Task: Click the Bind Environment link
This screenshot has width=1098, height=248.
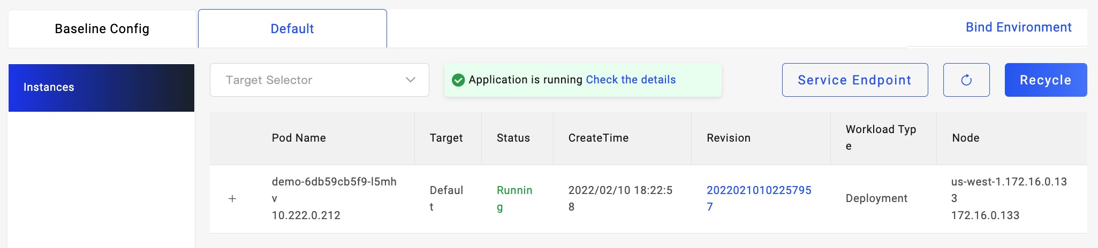Action: (x=1018, y=27)
